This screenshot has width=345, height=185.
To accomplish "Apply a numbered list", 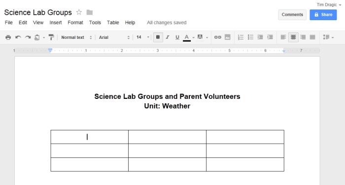I will click(x=241, y=37).
